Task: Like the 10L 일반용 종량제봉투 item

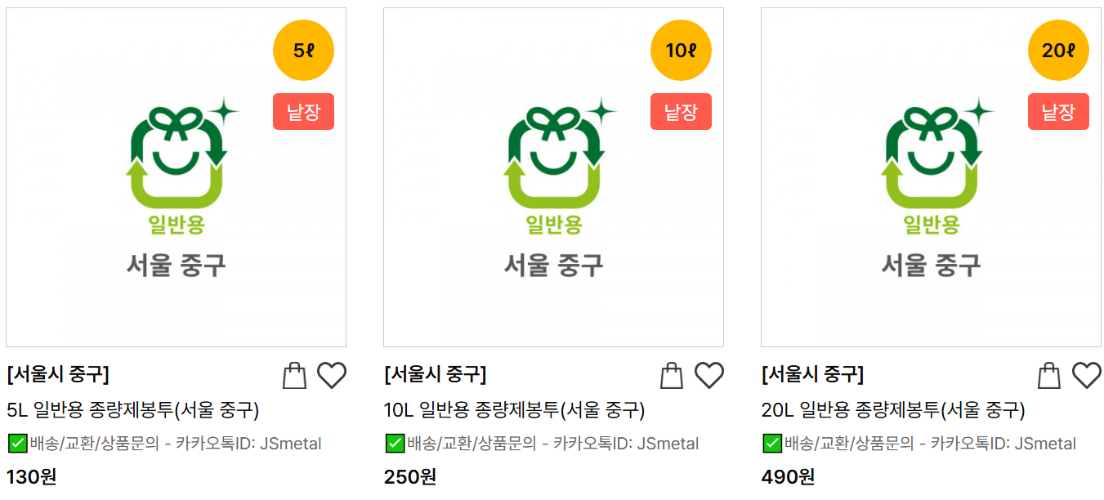Action: [709, 376]
